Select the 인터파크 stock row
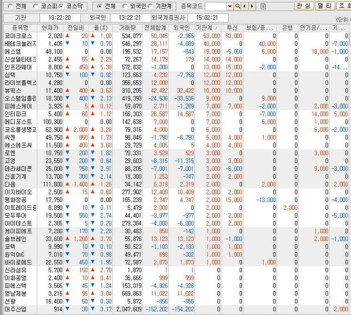 [177, 114]
